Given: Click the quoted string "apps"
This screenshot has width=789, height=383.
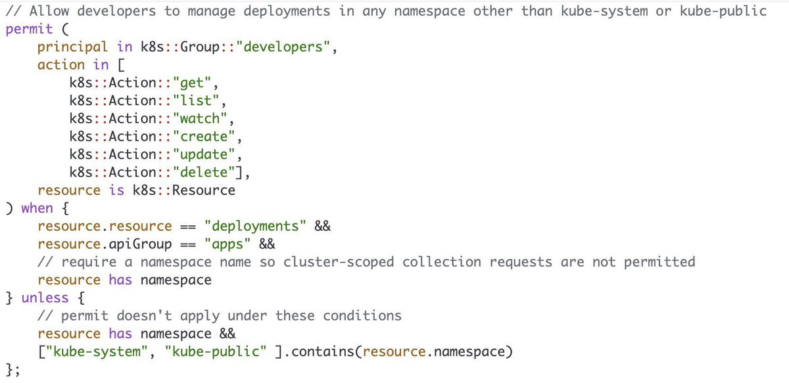Looking at the screenshot, I should pos(227,244).
